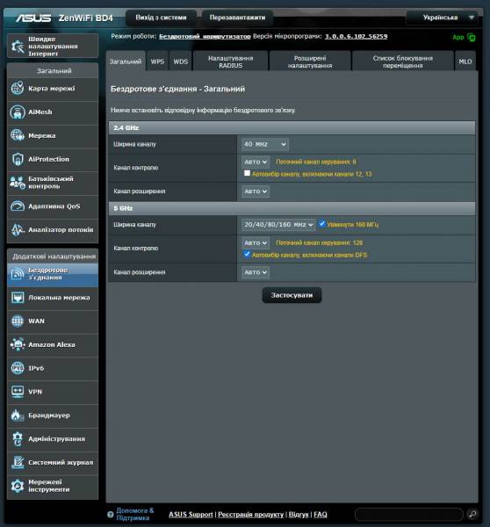Open the Відгук feedback link
This screenshot has height=527, width=490.
pyautogui.click(x=299, y=514)
